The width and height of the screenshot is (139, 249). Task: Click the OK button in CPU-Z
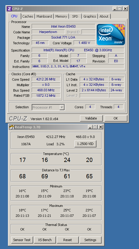pos(116,118)
